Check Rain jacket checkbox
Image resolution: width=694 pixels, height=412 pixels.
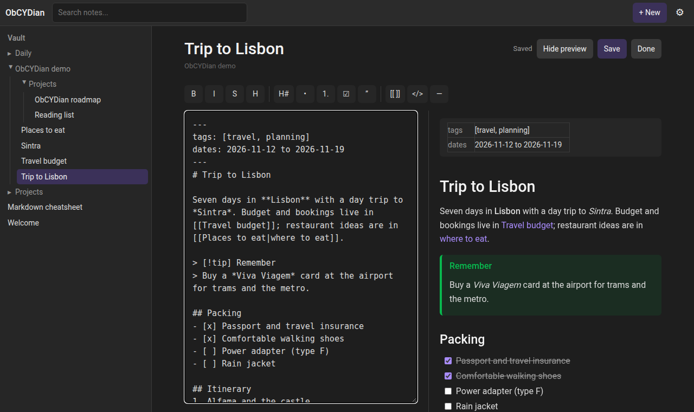(448, 406)
